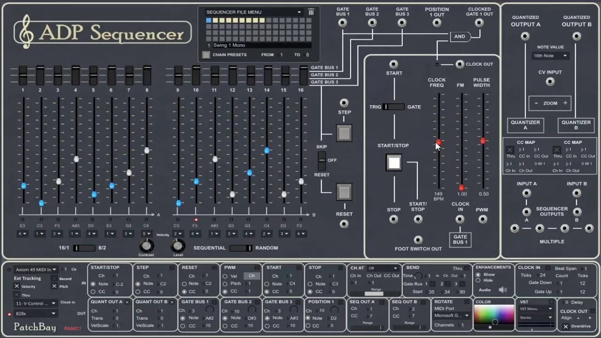Select Vel radio in PWM module

[225, 276]
